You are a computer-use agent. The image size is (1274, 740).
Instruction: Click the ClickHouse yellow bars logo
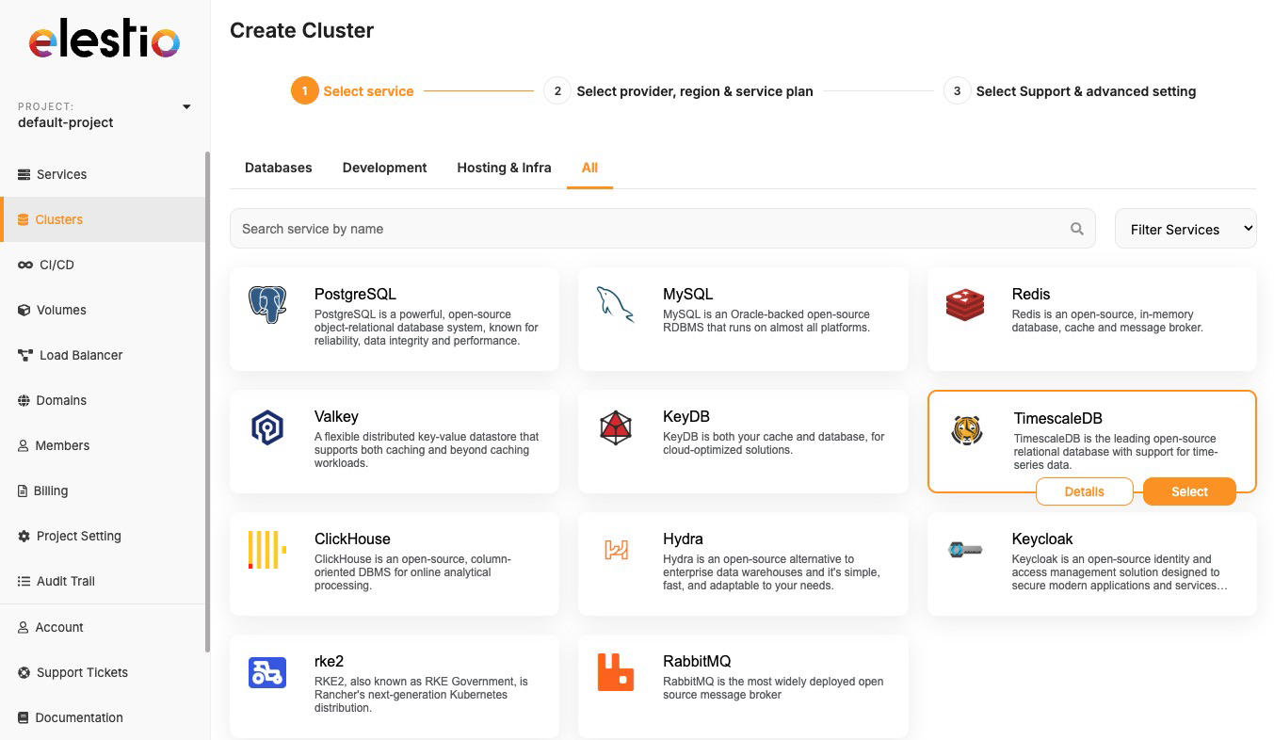[267, 550]
